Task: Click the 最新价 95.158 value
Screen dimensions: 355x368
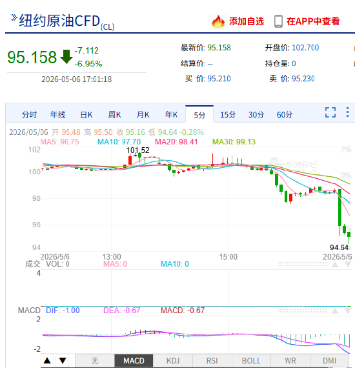Action: 219,48
